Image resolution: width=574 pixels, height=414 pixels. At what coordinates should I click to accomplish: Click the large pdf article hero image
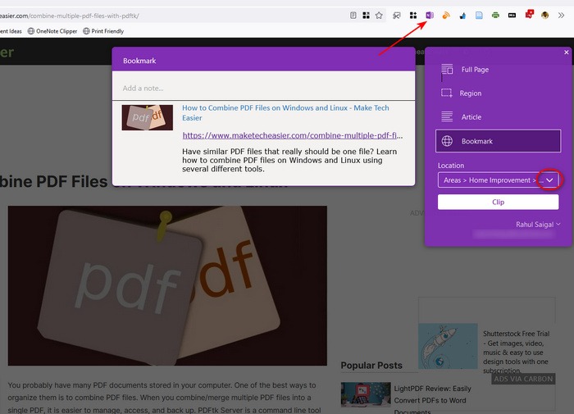tap(167, 285)
